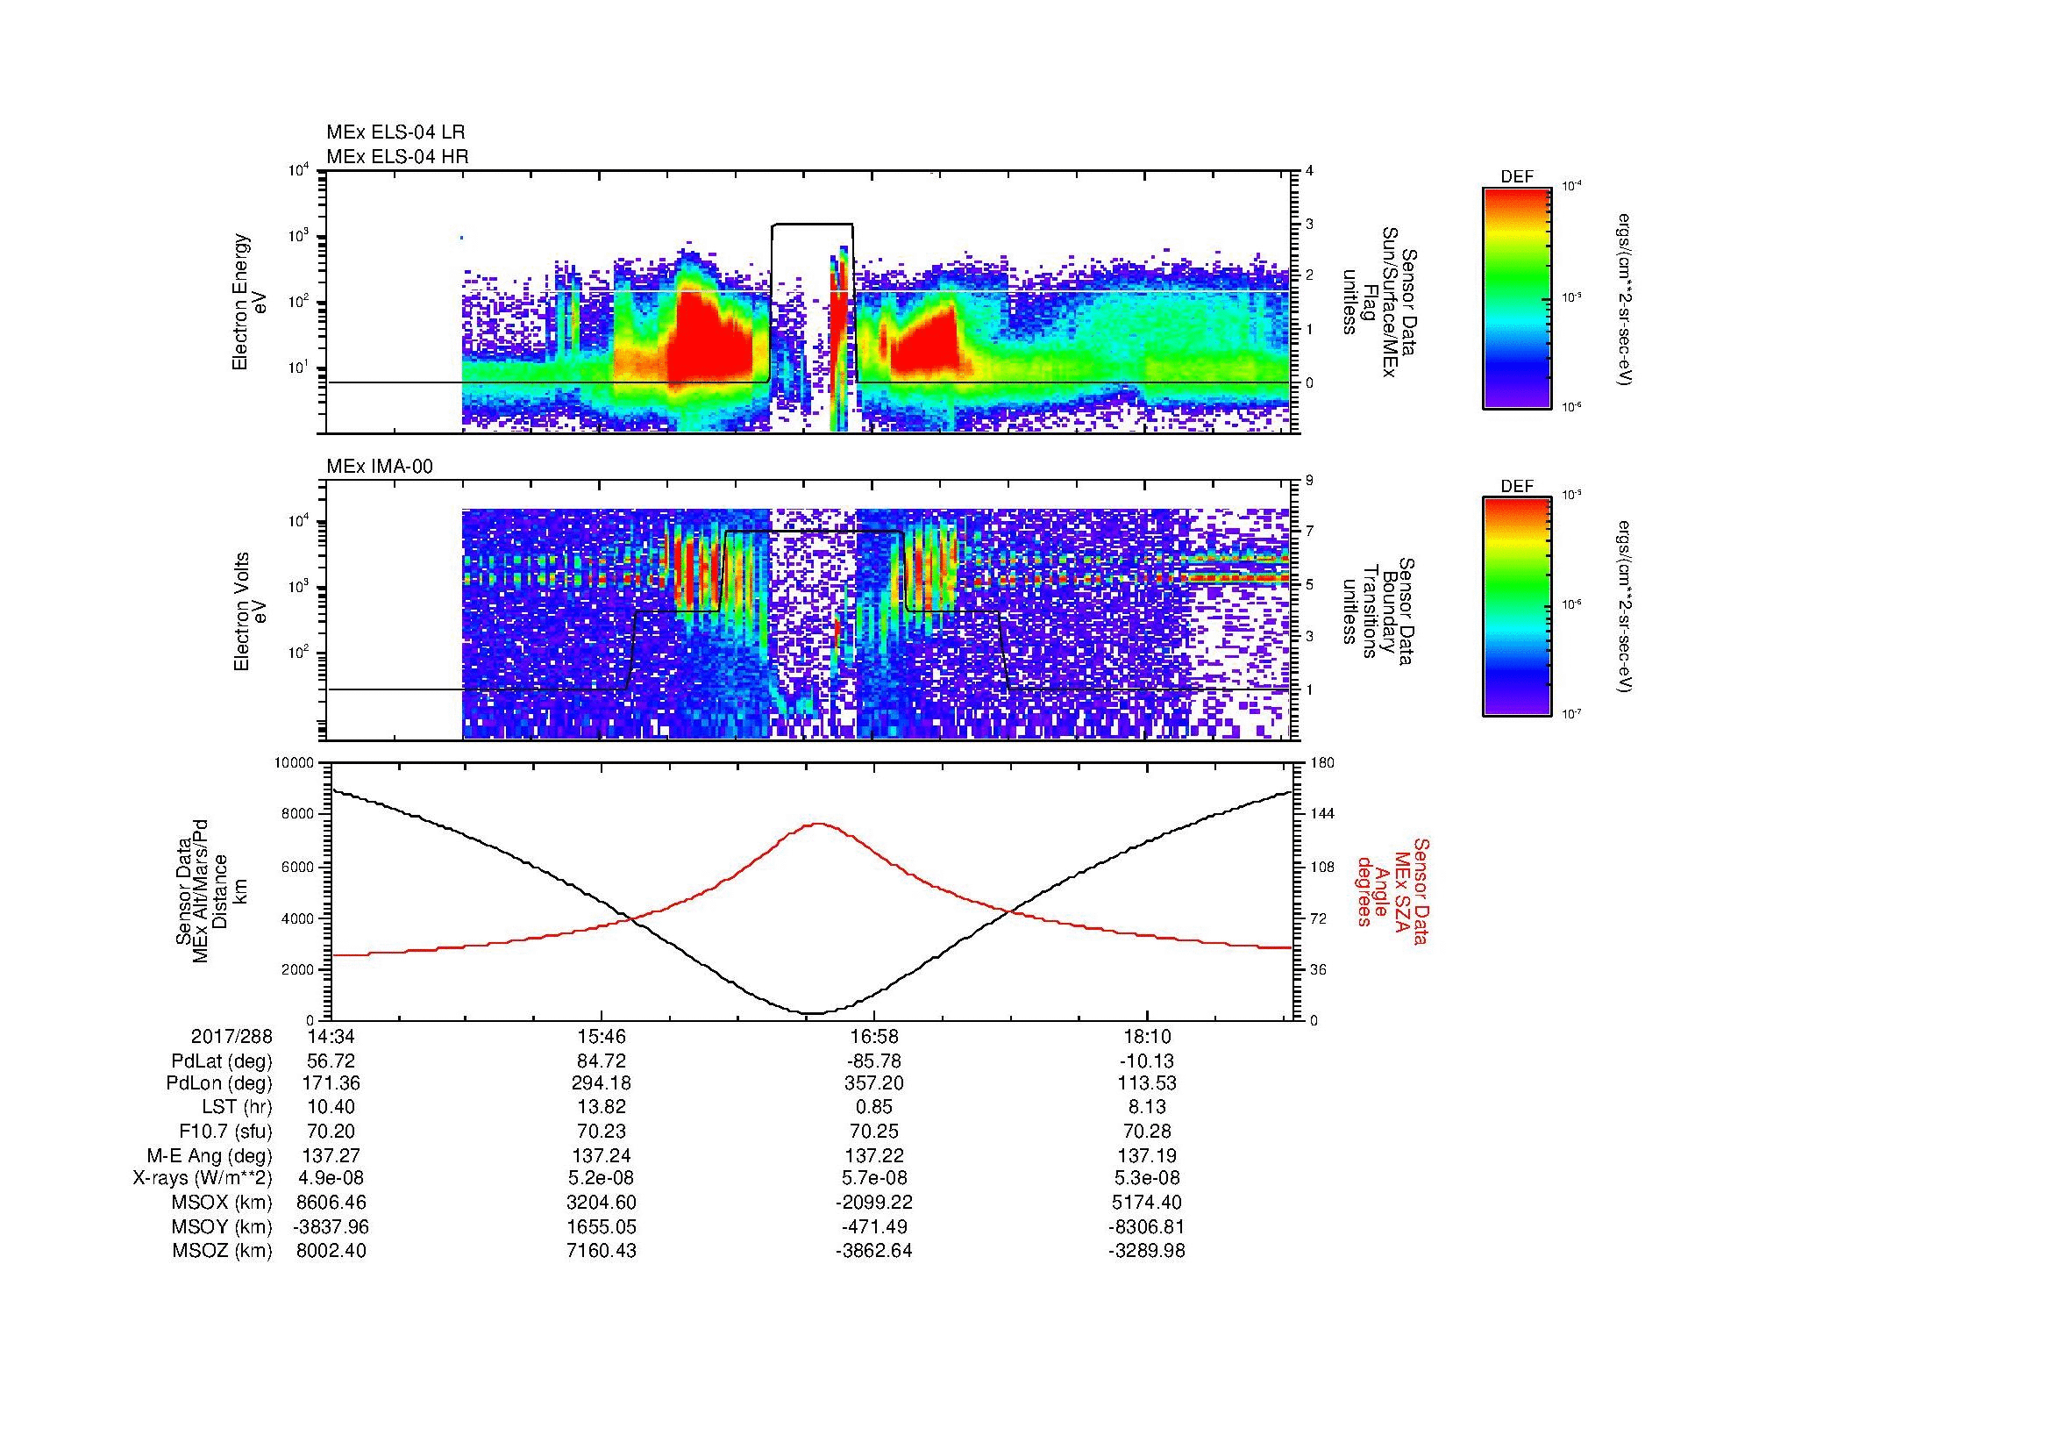This screenshot has width=2051, height=1450.
Task: Click the 'MEx ELS-04 HR' title
Action: tap(397, 157)
